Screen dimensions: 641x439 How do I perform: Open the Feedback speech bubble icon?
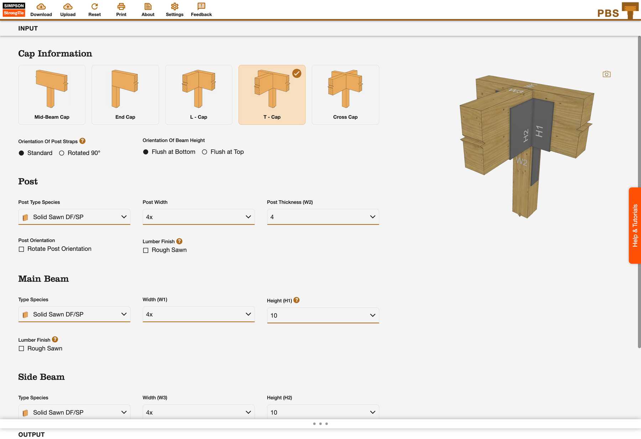pos(201,7)
